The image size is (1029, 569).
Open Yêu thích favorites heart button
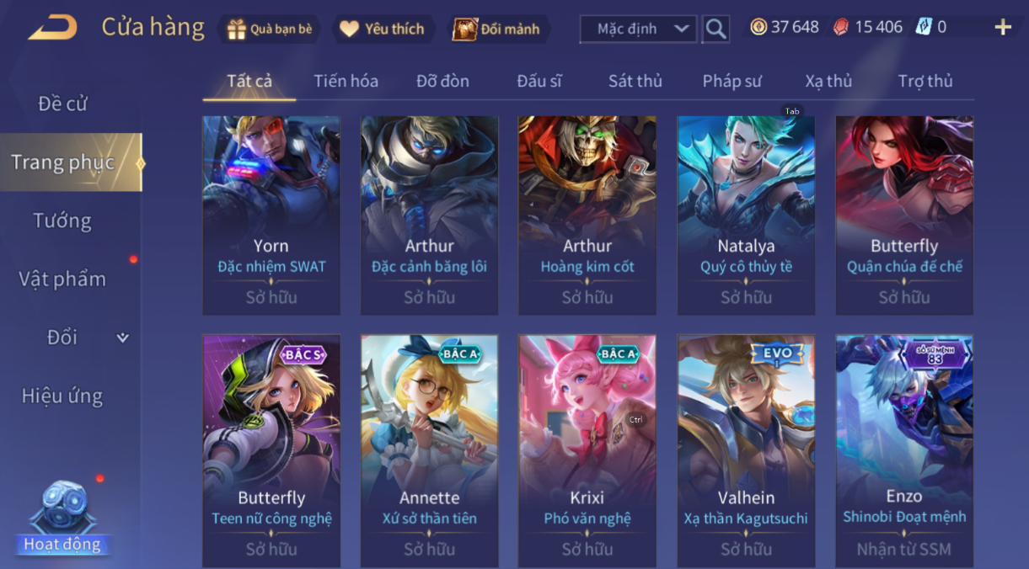pos(382,29)
